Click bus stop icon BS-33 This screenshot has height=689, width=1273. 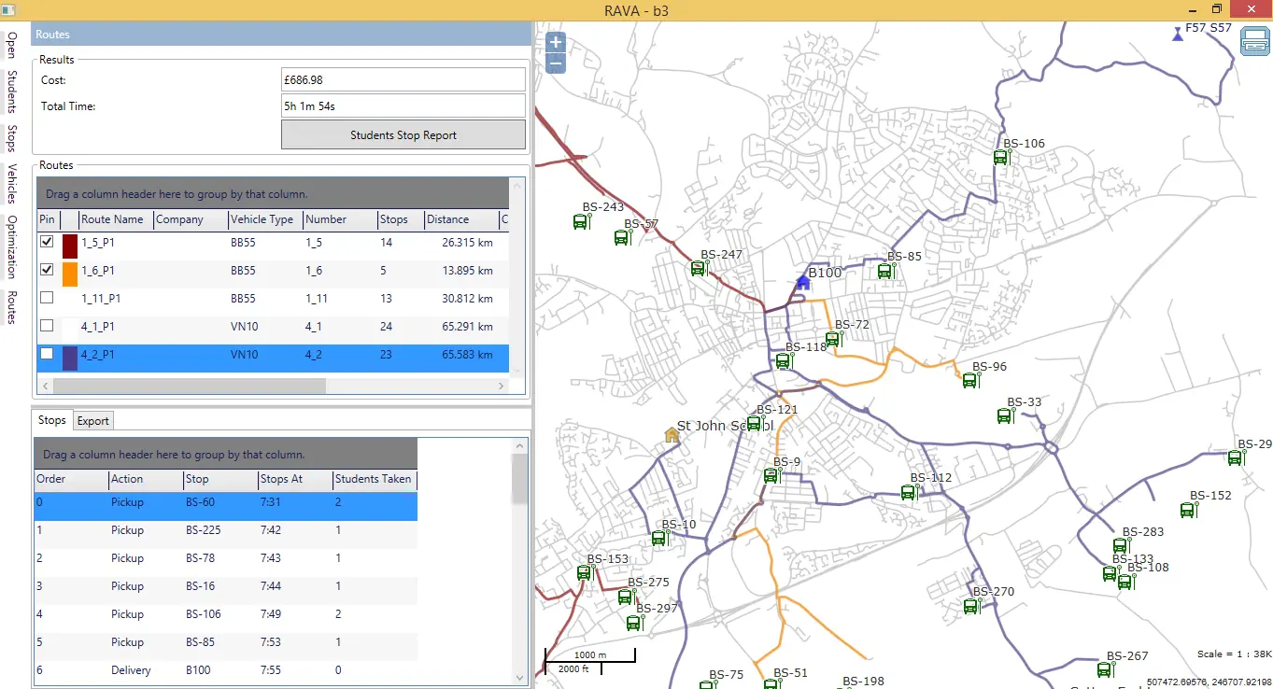click(1005, 416)
